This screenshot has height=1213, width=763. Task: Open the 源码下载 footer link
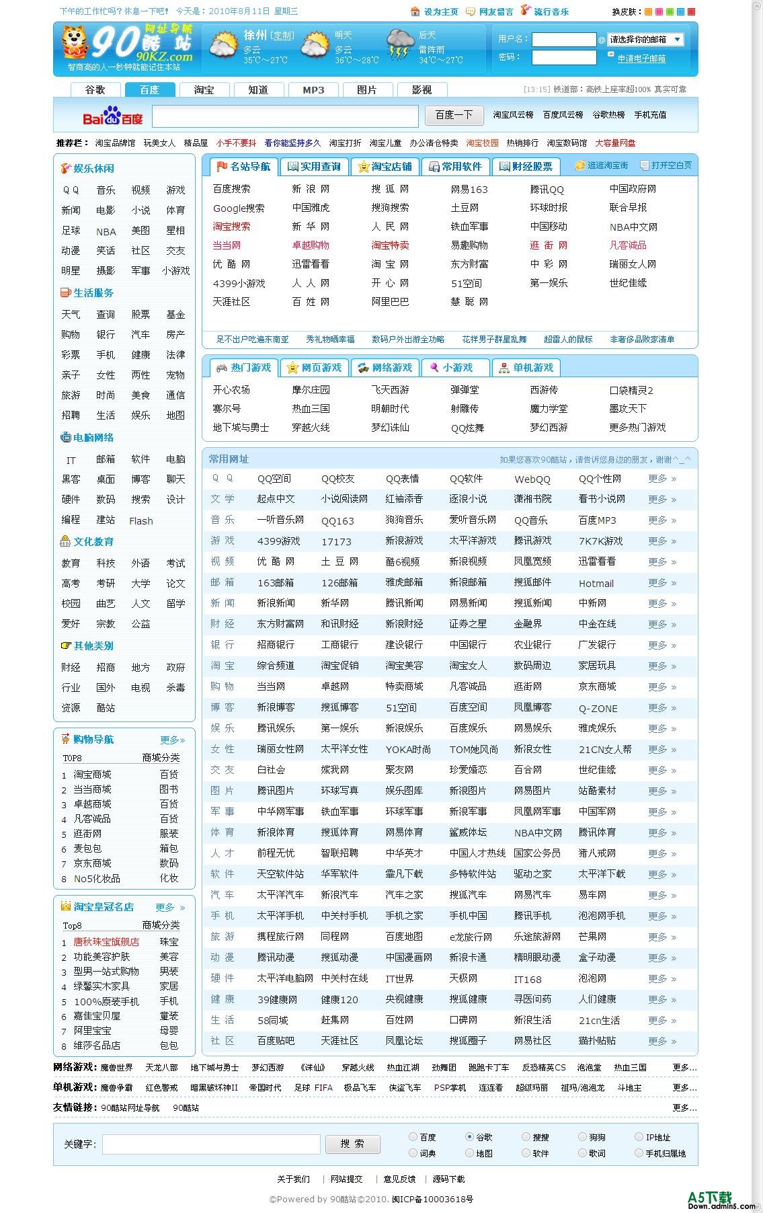[448, 1179]
